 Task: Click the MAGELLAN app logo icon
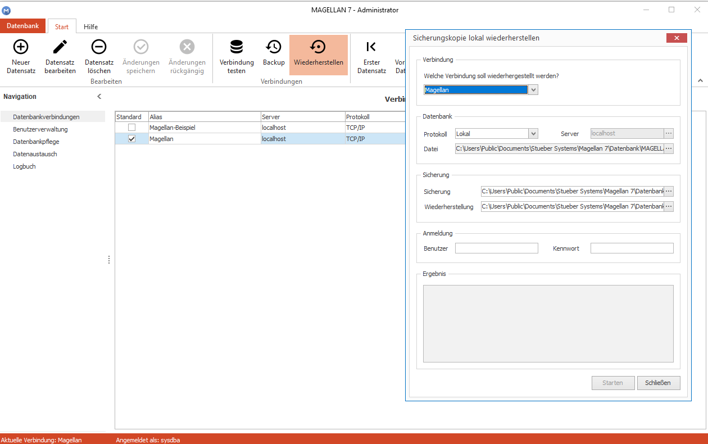coord(6,10)
